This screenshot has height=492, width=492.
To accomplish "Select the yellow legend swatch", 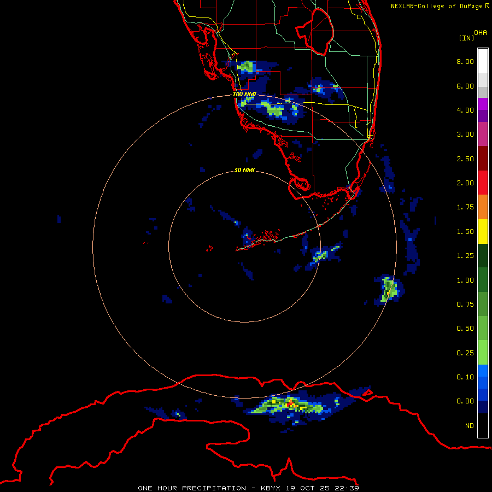I will [483, 231].
